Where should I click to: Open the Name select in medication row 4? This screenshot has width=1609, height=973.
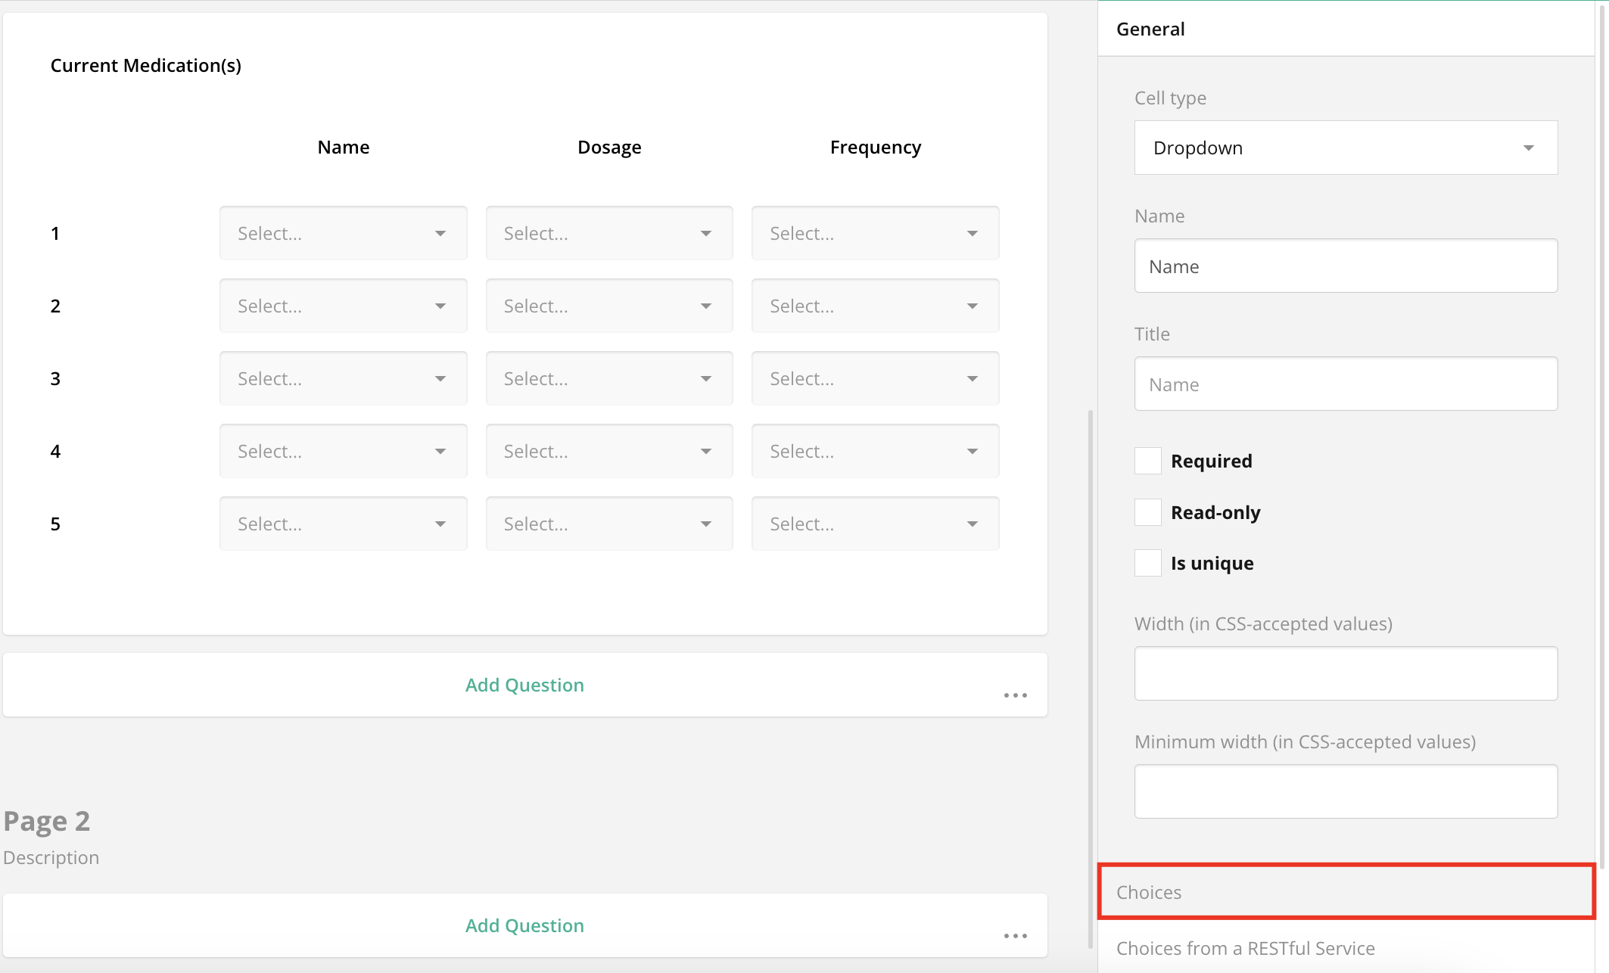click(343, 451)
